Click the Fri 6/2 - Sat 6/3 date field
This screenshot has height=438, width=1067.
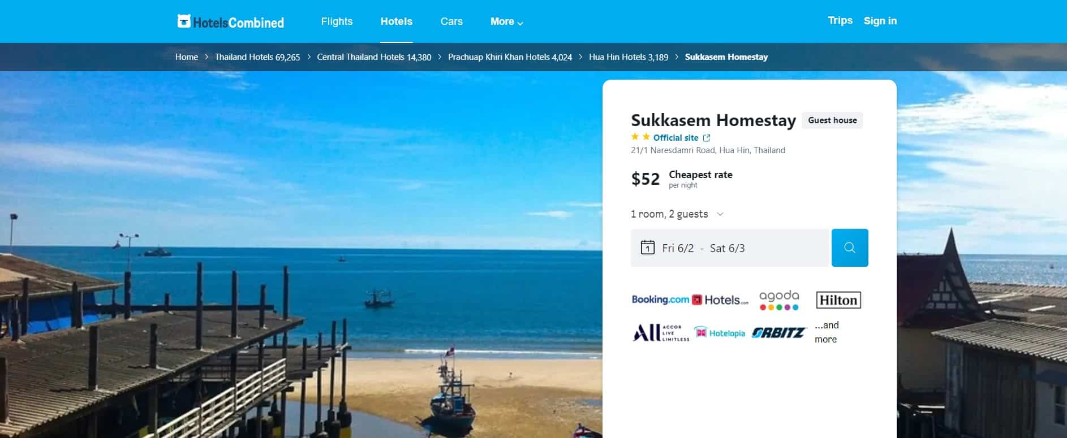coord(730,248)
